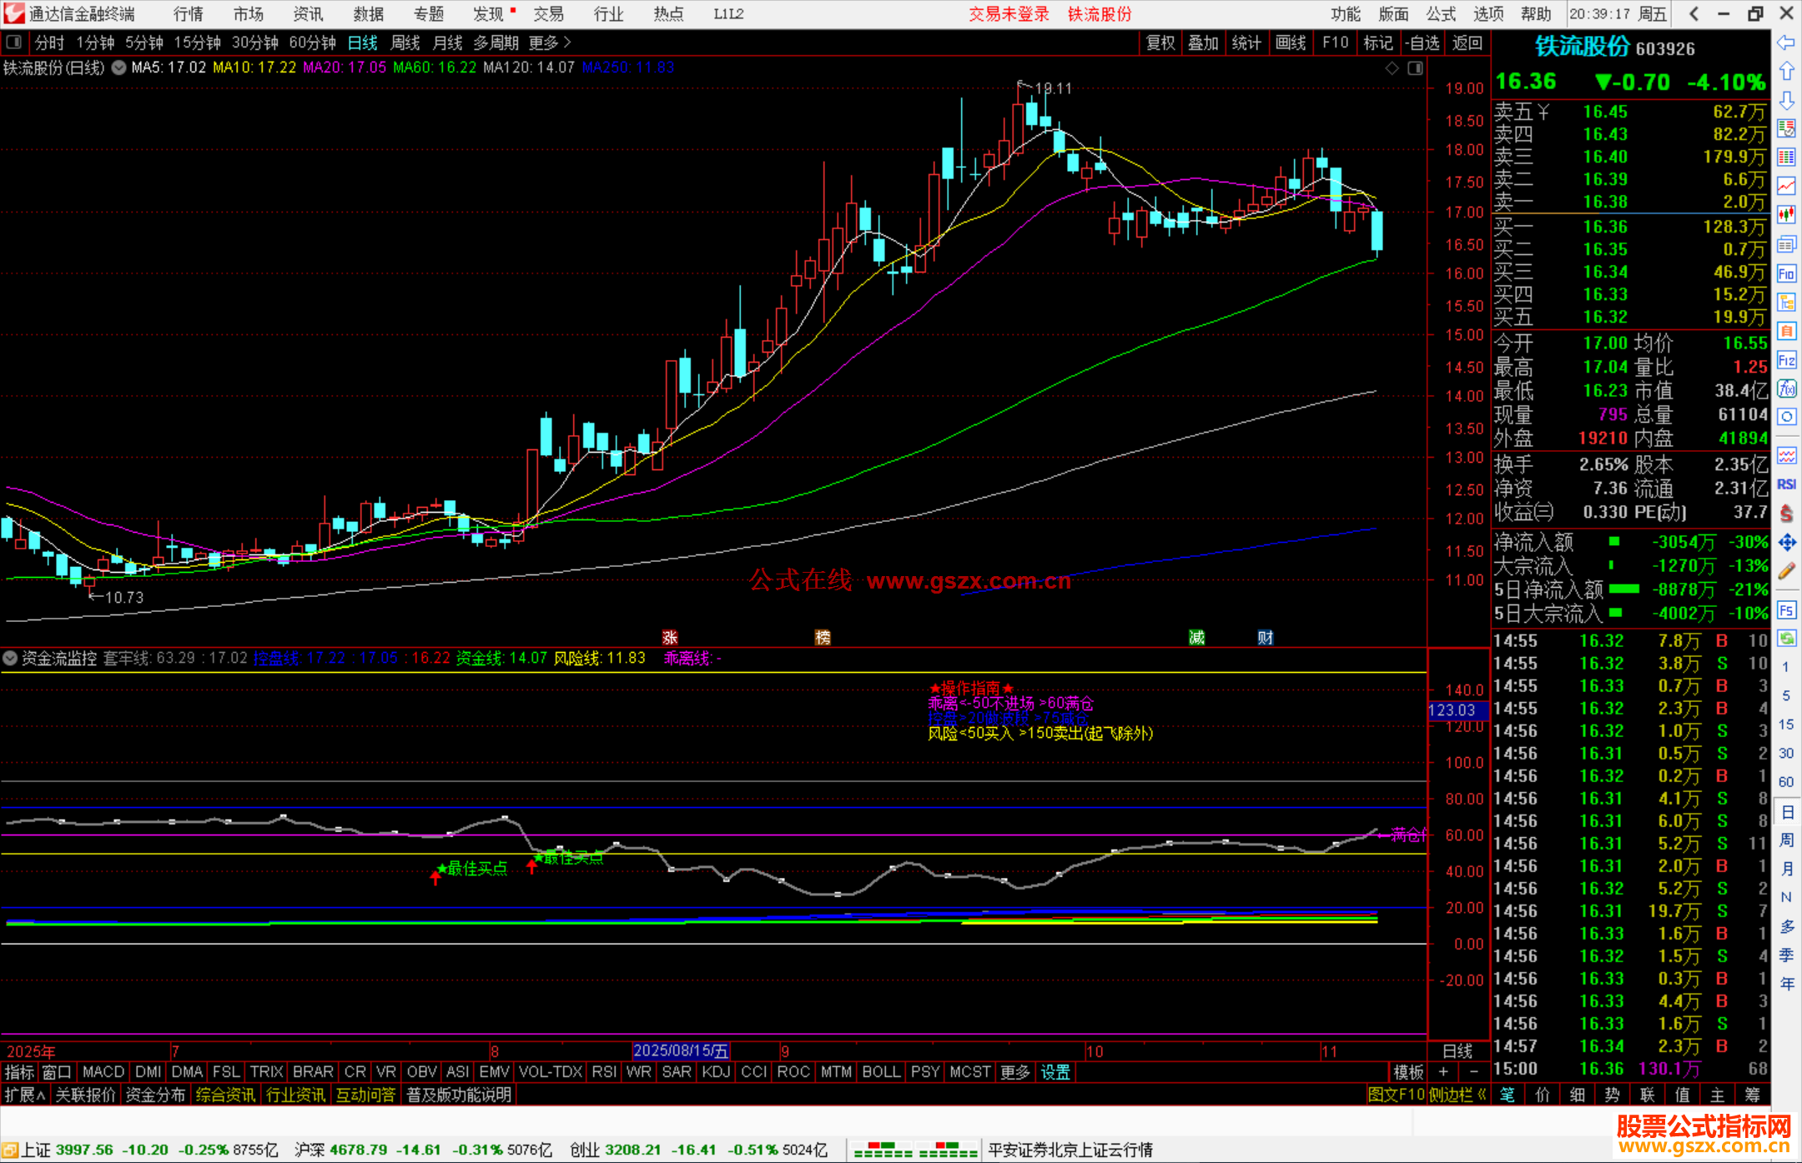The height and width of the screenshot is (1163, 1802).
Task: Click the 5日净流入额 green bar
Action: tap(1623, 589)
